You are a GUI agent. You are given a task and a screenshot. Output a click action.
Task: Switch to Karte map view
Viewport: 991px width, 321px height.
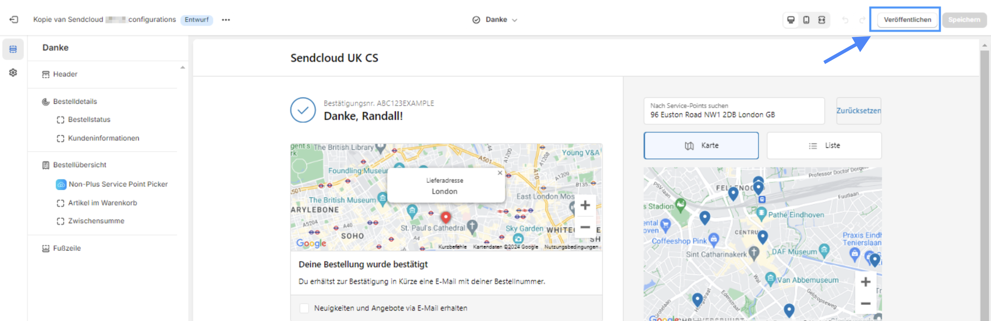(701, 146)
